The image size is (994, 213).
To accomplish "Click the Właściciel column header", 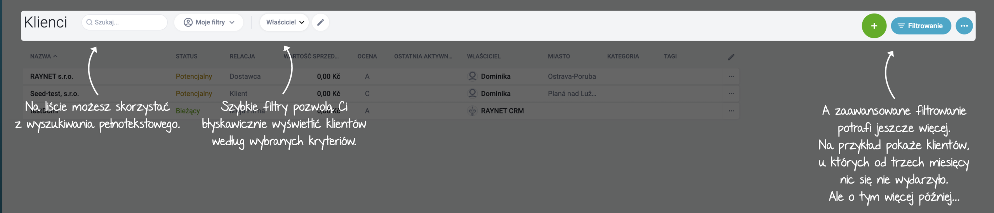I will point(483,57).
